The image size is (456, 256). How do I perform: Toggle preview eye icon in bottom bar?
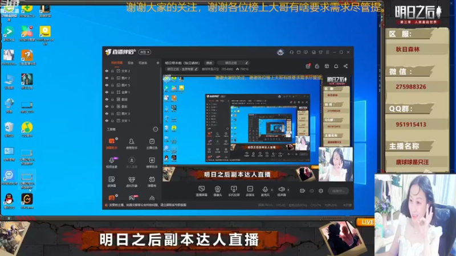pos(312,191)
